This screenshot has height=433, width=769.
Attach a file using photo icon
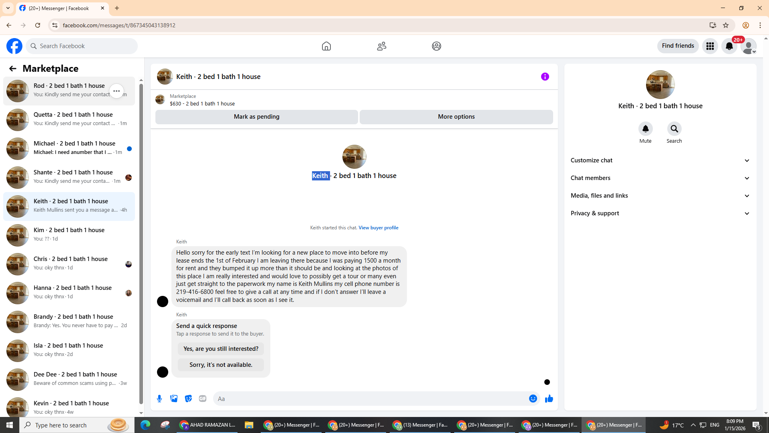click(174, 399)
